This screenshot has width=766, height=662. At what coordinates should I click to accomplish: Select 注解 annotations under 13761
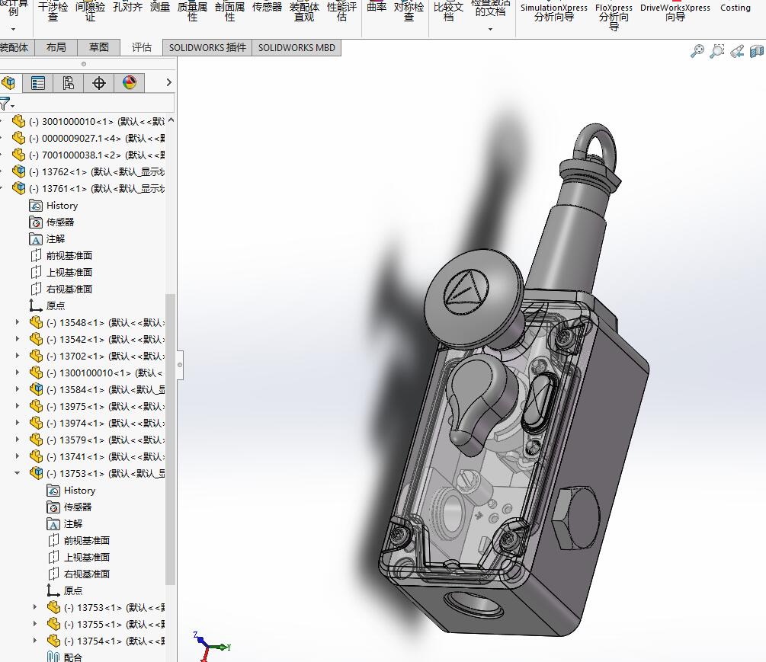[x=47, y=238]
